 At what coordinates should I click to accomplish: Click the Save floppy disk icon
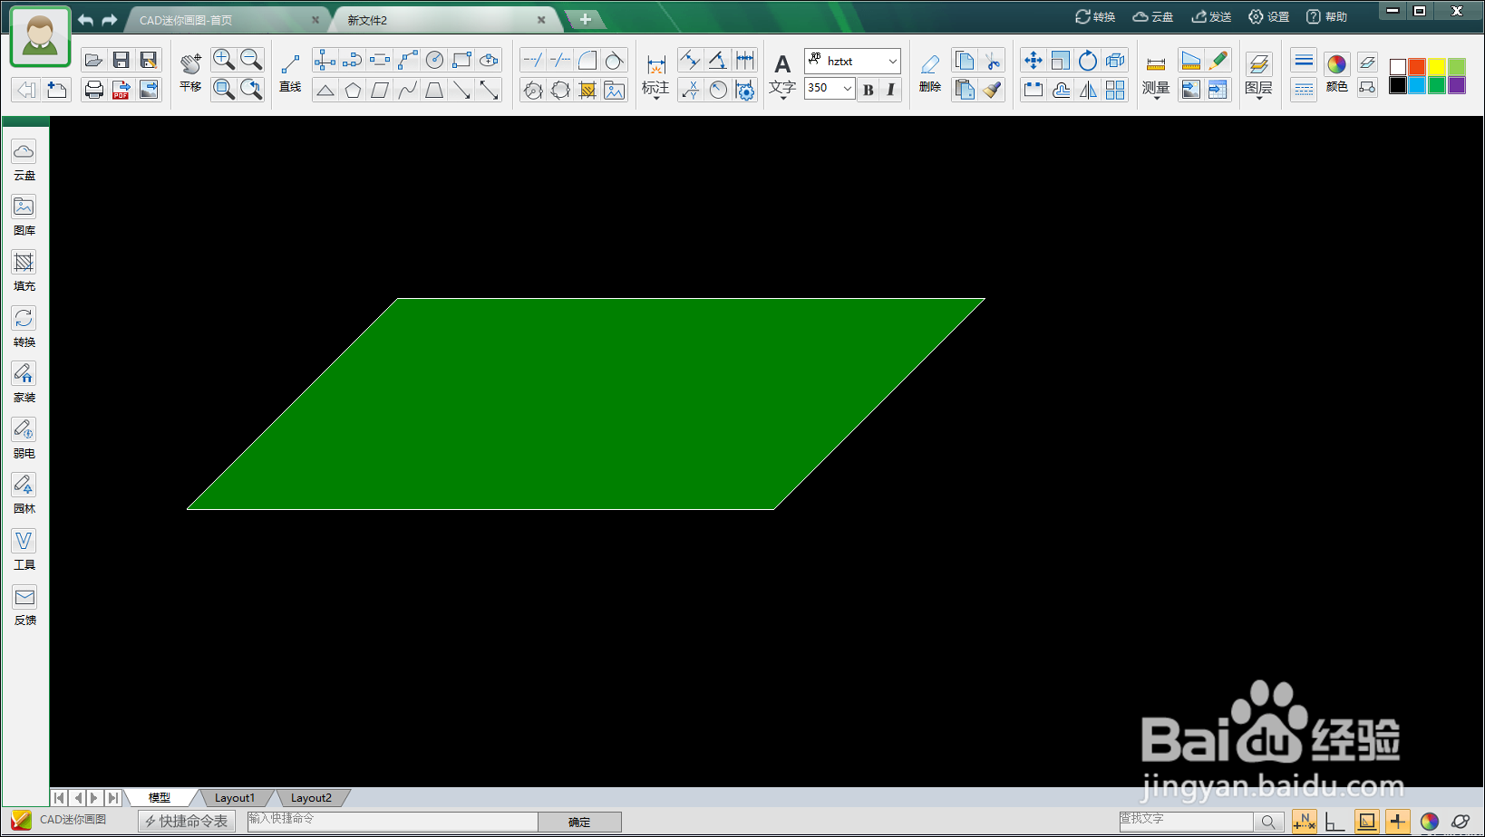pos(121,61)
